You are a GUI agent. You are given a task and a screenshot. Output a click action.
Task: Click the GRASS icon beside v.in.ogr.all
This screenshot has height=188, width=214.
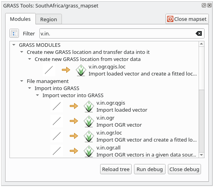(89, 151)
